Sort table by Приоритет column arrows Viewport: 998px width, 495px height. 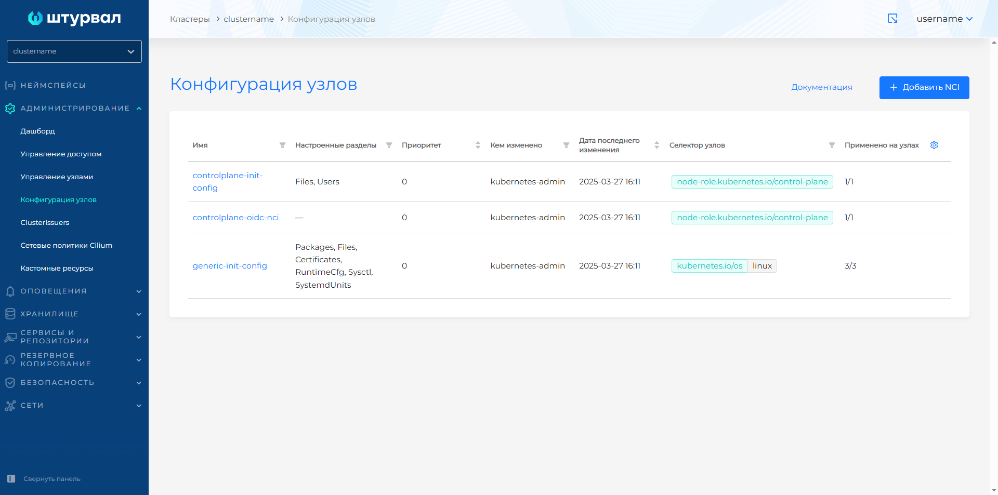(478, 145)
